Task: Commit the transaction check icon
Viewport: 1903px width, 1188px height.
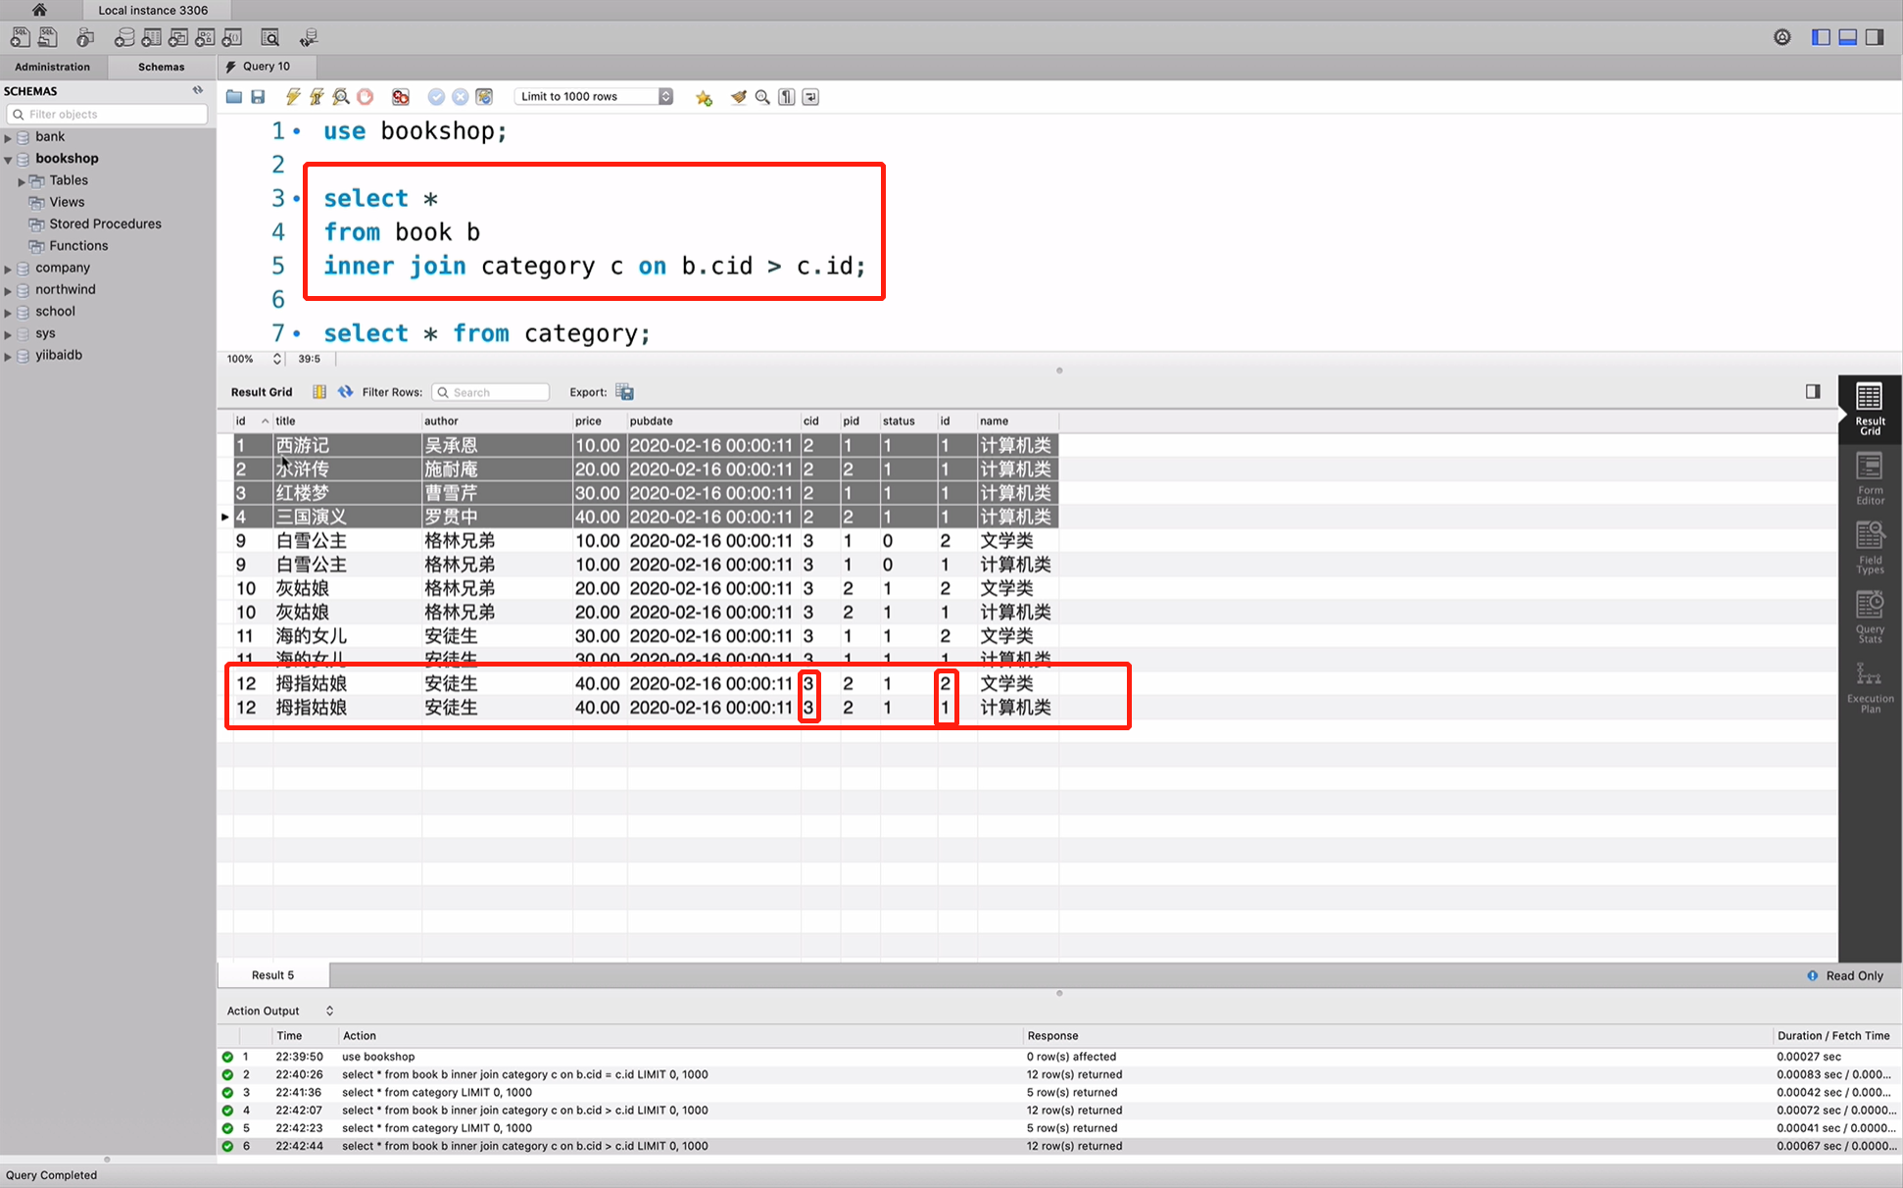Action: [436, 96]
